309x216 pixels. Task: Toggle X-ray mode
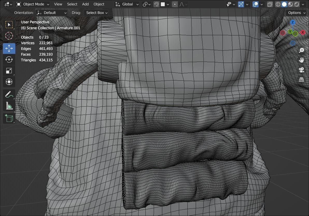pyautogui.click(x=270, y=4)
